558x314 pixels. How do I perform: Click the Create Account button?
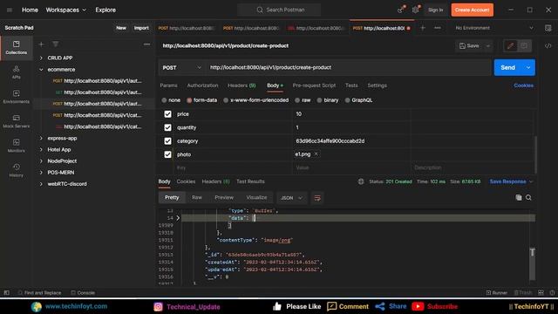point(473,10)
